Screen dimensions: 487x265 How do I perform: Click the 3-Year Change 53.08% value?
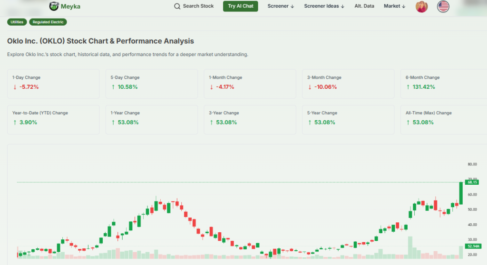tap(226, 123)
